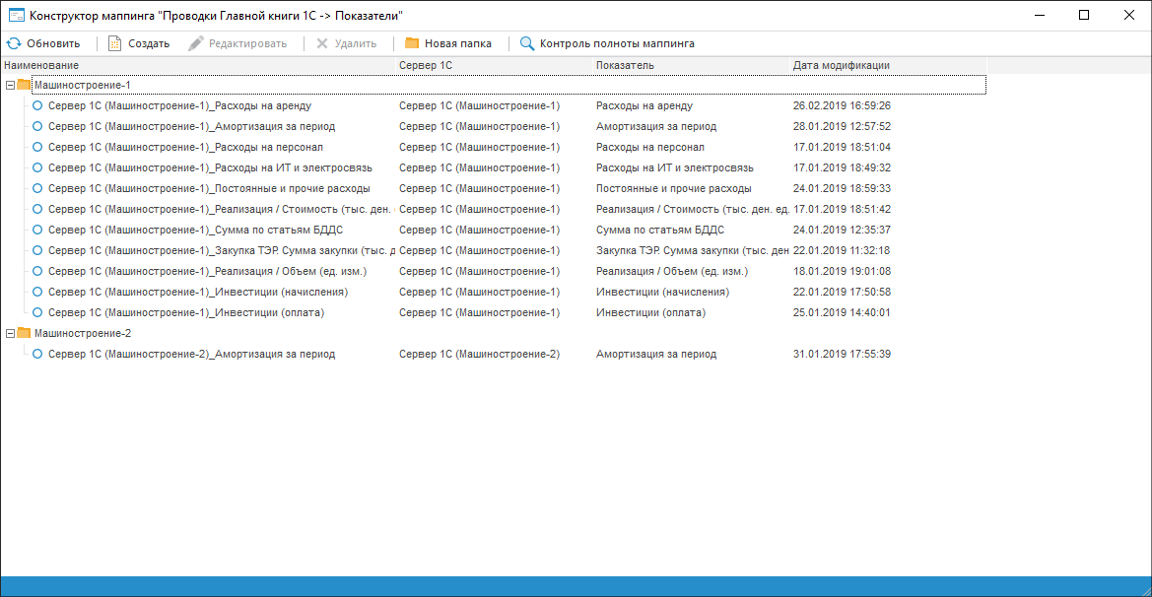1152x597 pixels.
Task: Click circle icon of Реализация / Стоимость row
Action: pos(37,209)
